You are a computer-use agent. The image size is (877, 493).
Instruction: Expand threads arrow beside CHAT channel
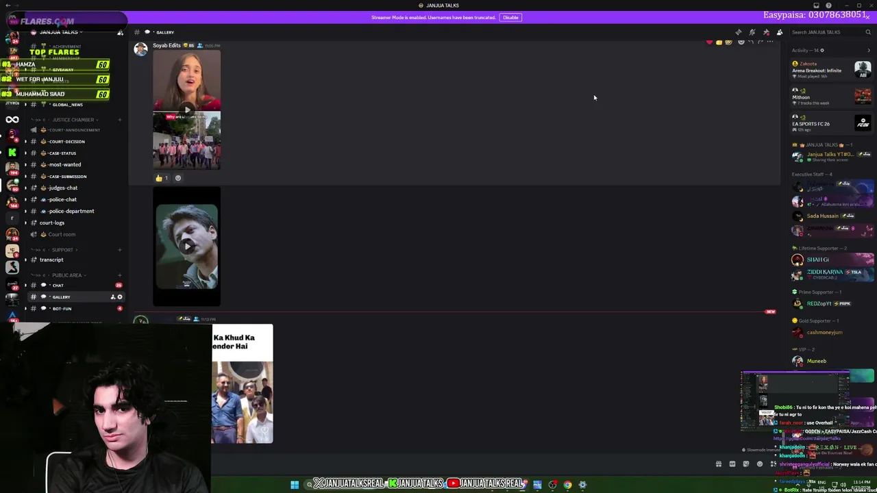click(x=25, y=285)
